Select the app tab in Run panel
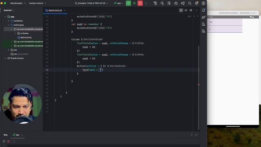 (x=17, y=135)
